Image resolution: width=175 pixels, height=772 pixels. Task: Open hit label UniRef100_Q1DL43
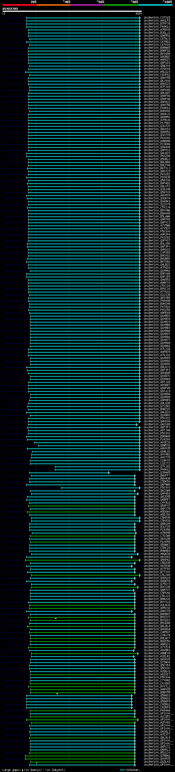point(157,762)
